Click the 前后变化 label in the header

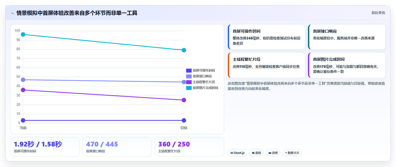378,13
